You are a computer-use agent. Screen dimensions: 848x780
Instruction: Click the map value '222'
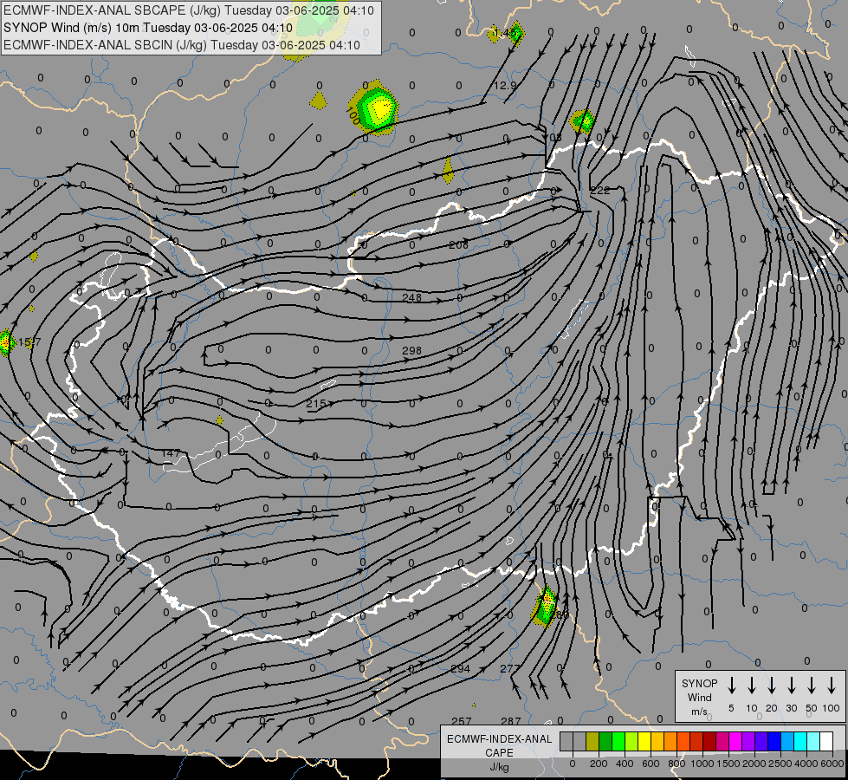[x=599, y=190]
